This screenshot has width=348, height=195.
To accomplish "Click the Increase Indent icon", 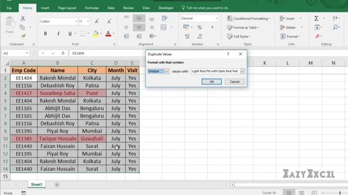I will 139,36.
